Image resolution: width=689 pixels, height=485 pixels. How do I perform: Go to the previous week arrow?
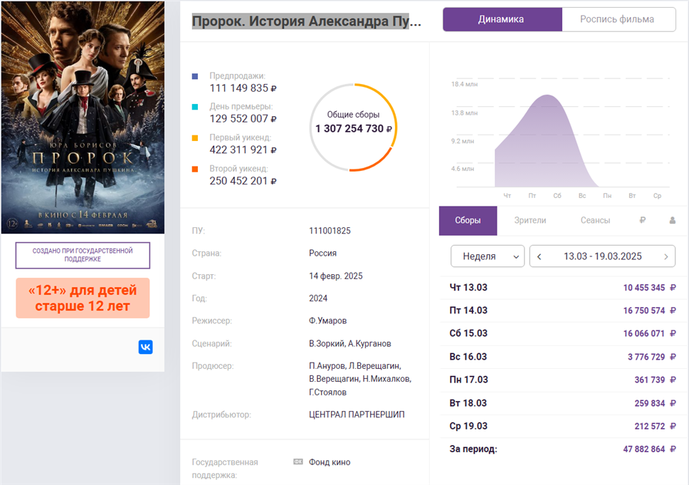539,256
